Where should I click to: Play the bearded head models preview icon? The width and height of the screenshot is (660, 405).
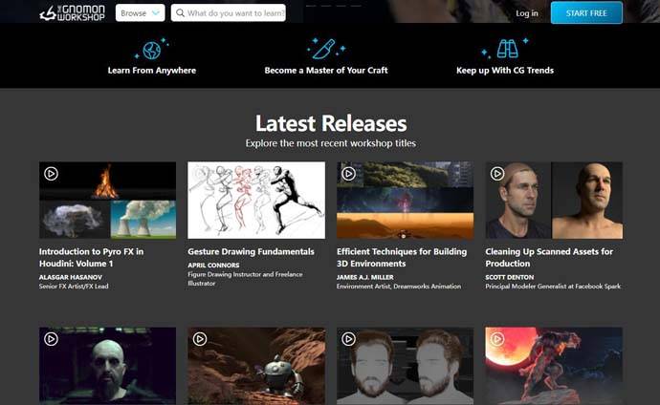348,339
